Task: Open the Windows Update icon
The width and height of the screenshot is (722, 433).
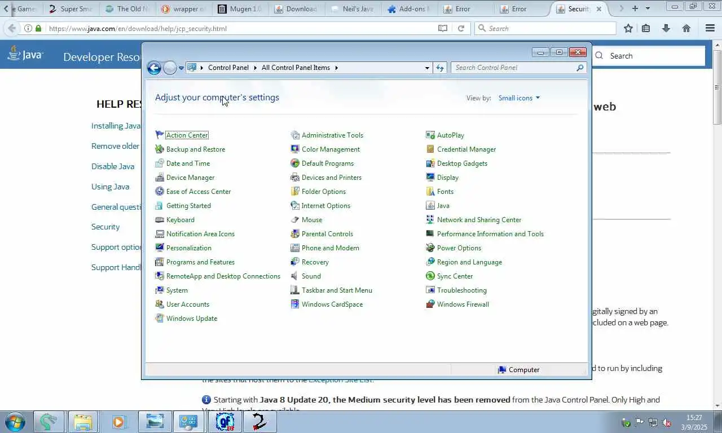Action: pos(160,319)
